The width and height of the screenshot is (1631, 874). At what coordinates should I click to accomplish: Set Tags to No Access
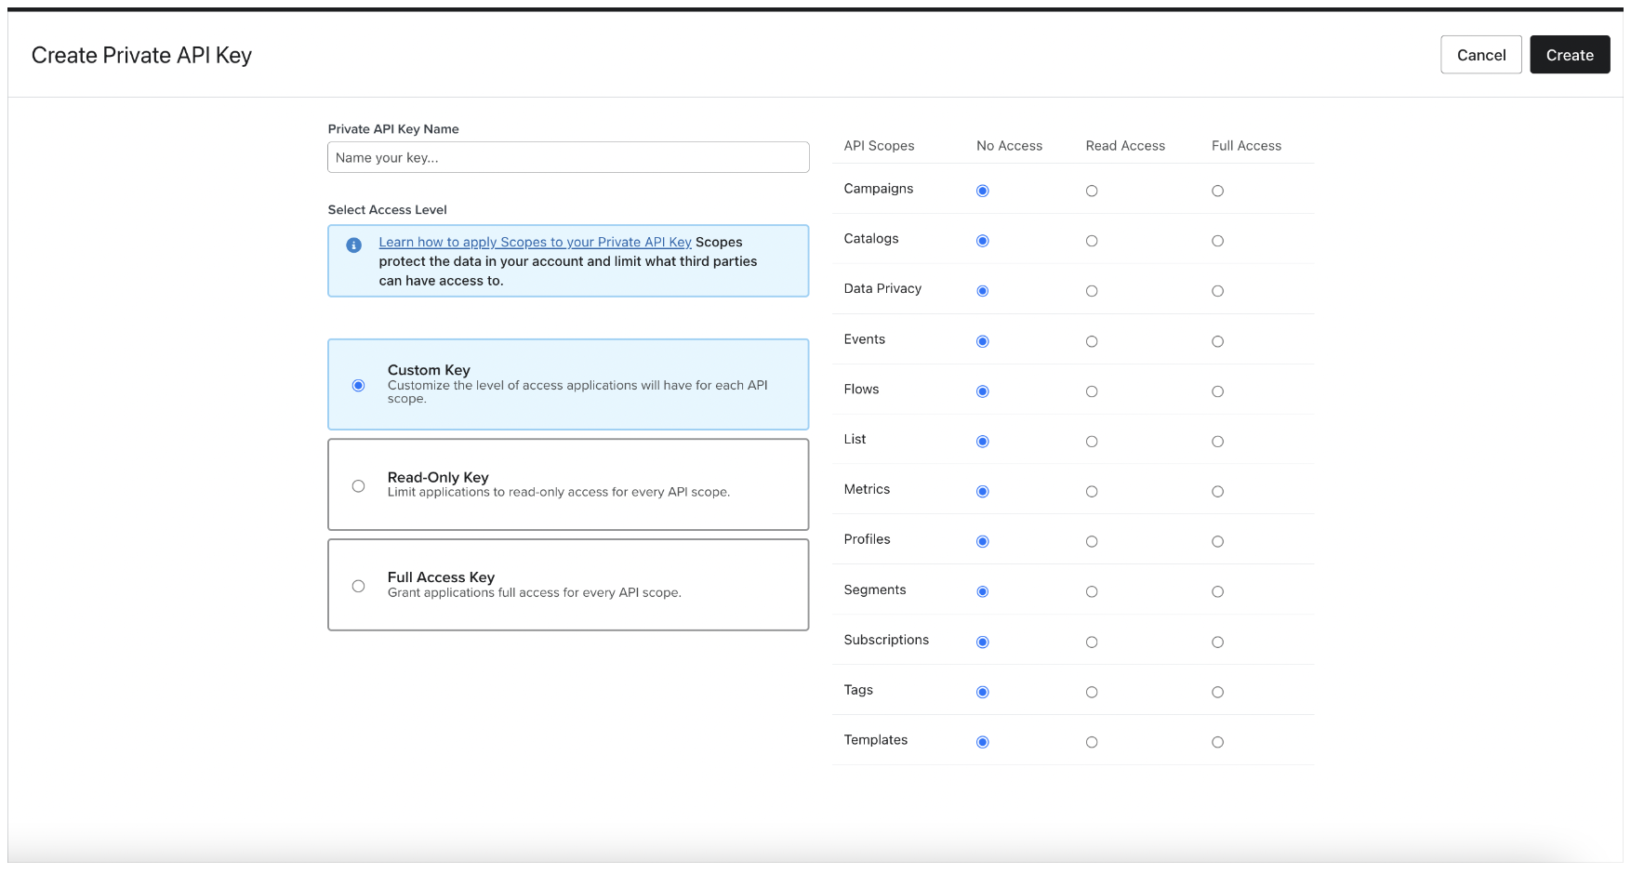[982, 693]
